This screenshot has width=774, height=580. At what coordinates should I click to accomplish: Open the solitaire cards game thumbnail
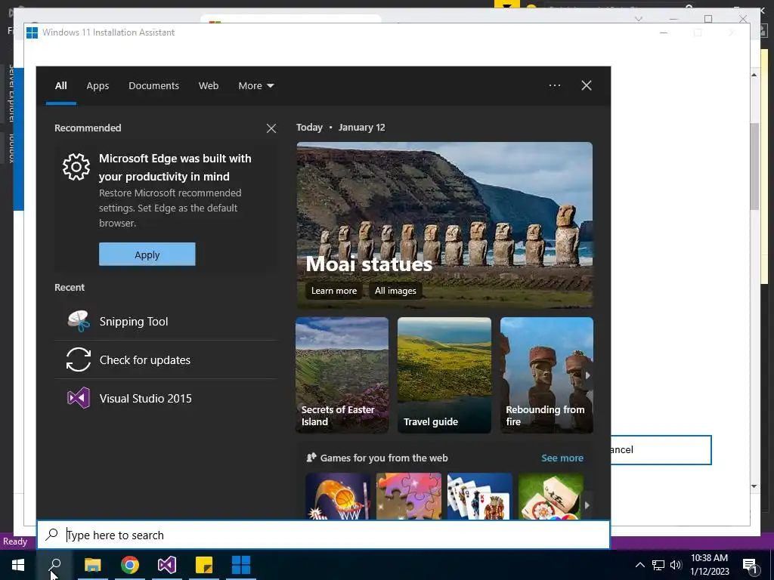479,496
